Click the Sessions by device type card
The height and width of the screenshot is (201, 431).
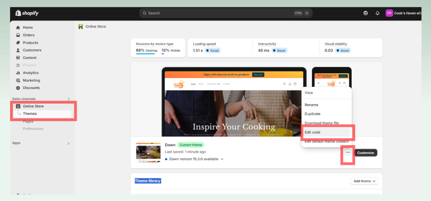click(158, 48)
